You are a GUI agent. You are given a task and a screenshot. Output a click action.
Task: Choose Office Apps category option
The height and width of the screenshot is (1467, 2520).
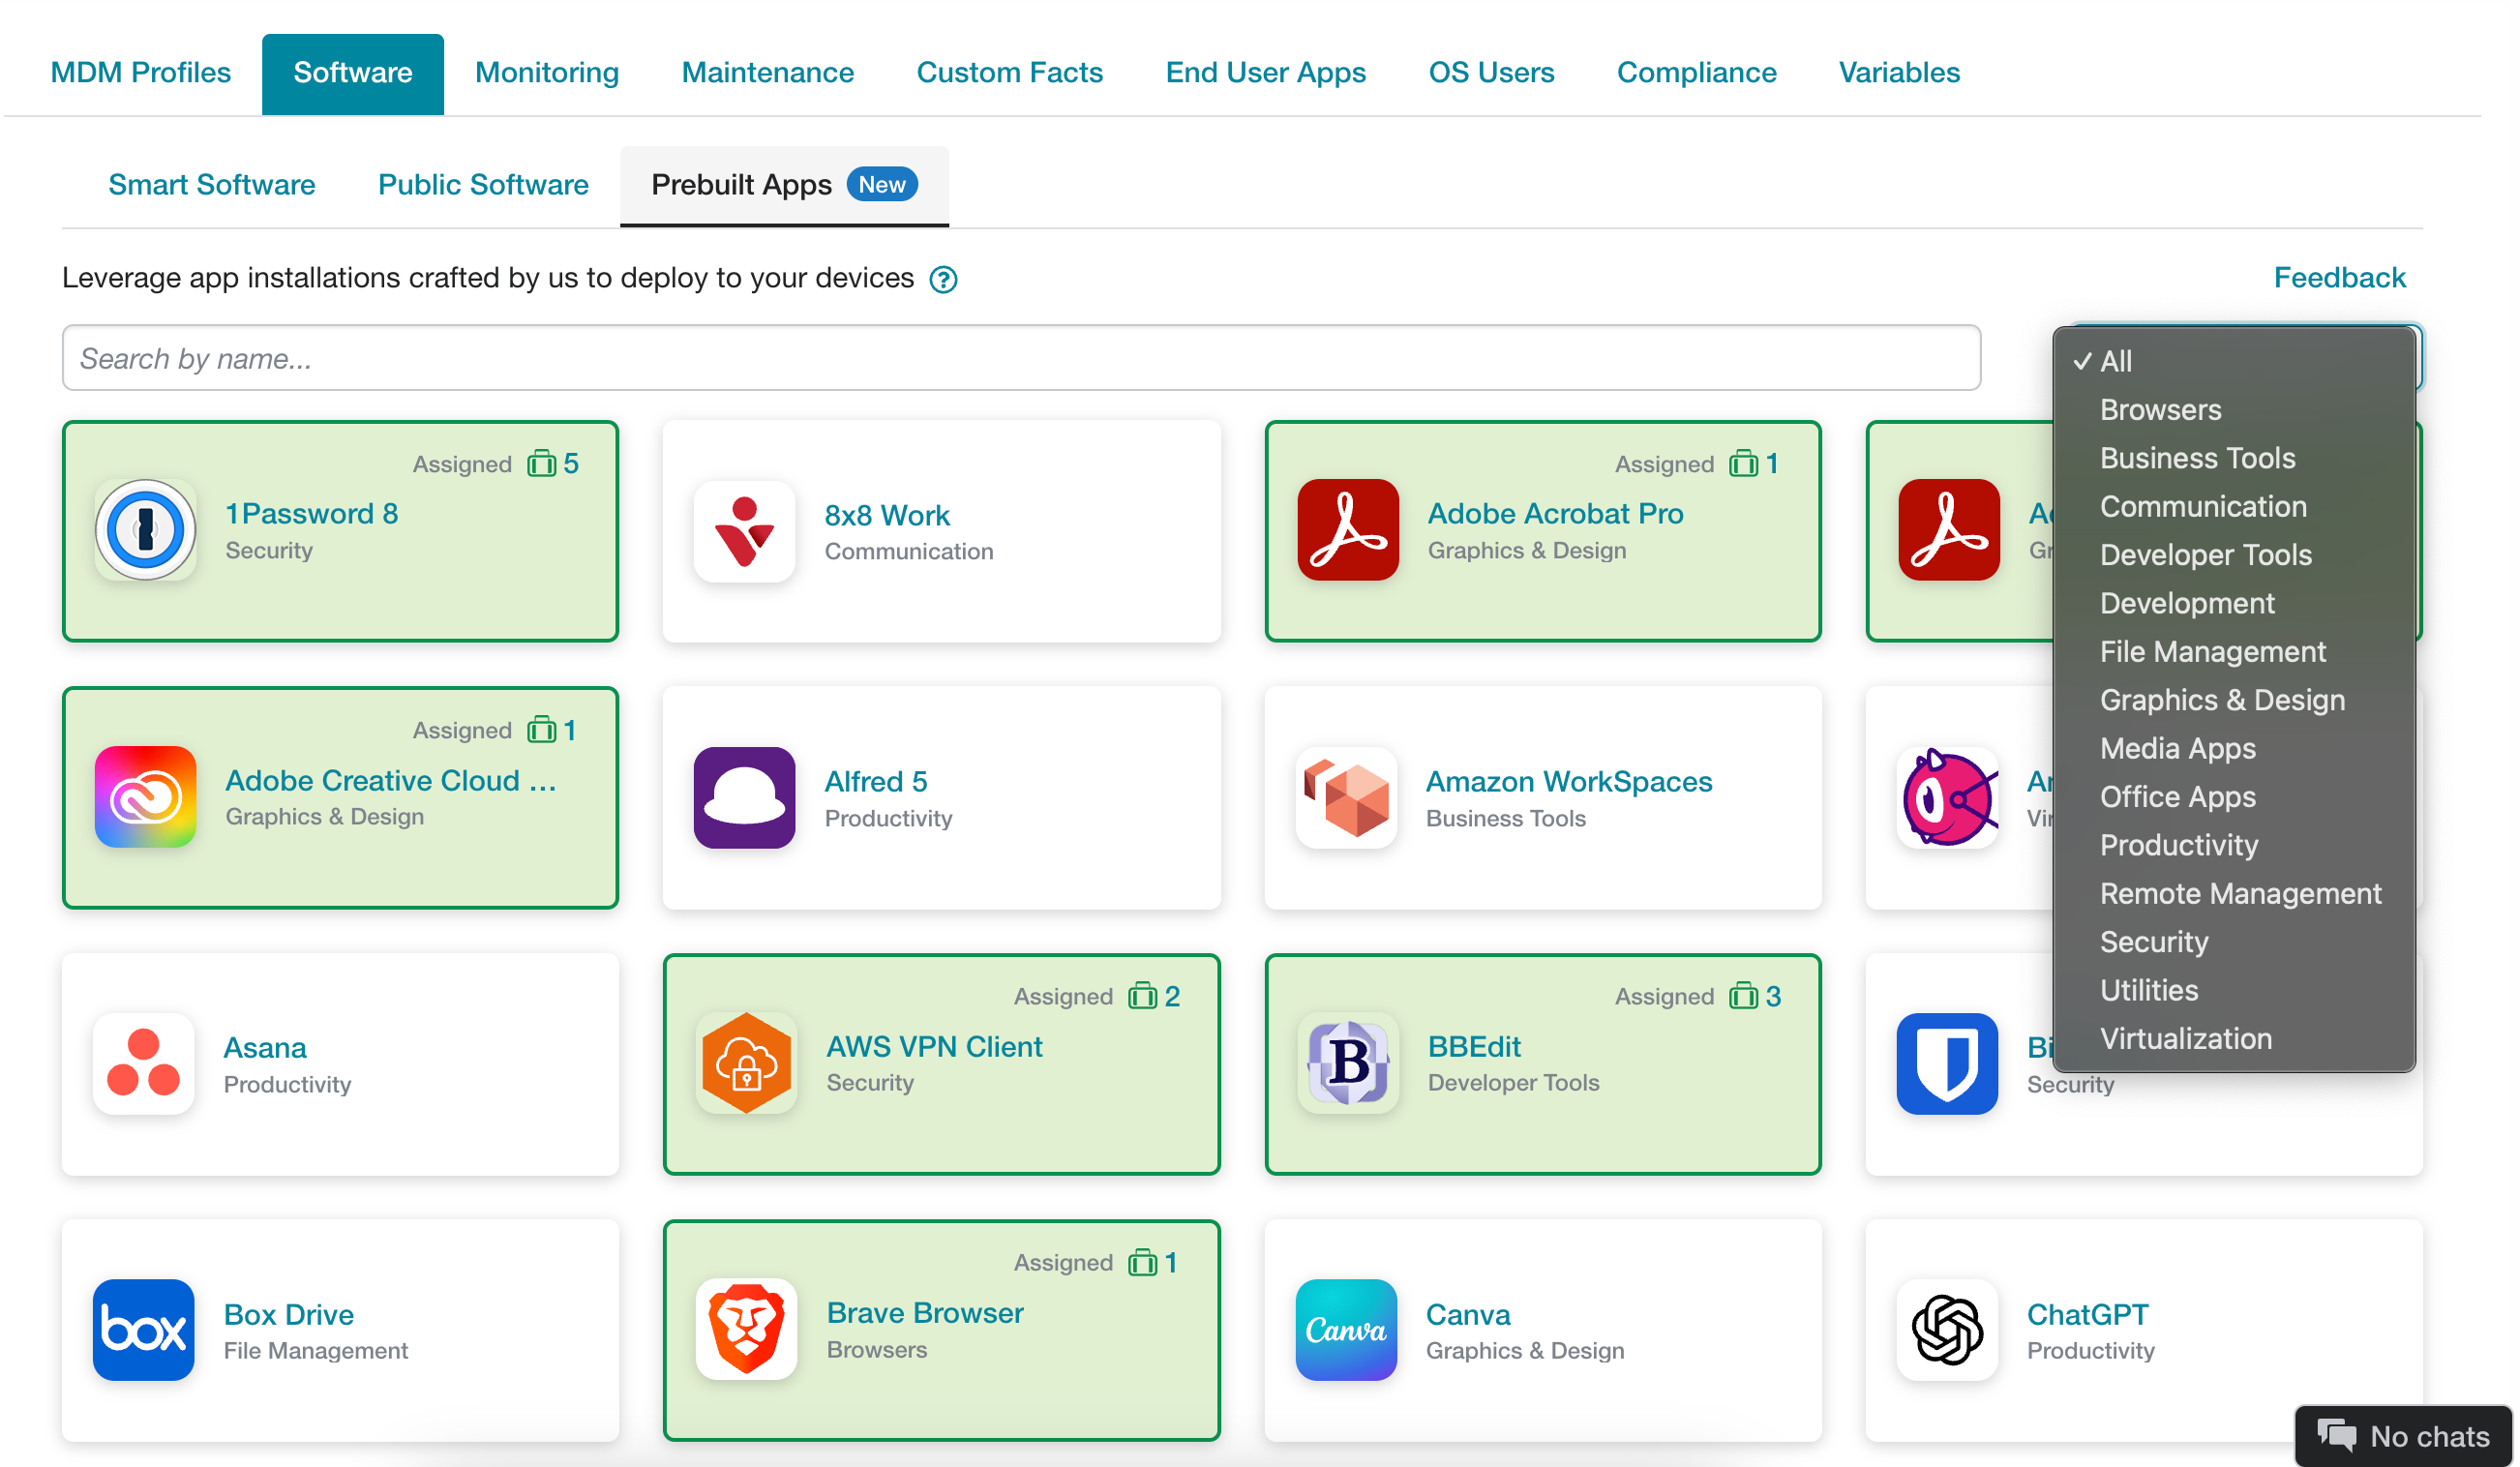[2234, 797]
